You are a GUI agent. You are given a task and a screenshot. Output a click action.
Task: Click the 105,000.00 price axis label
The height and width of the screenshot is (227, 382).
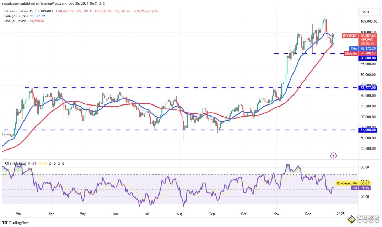click(x=367, y=21)
